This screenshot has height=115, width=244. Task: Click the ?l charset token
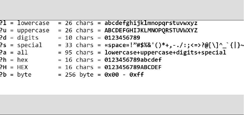3,23
